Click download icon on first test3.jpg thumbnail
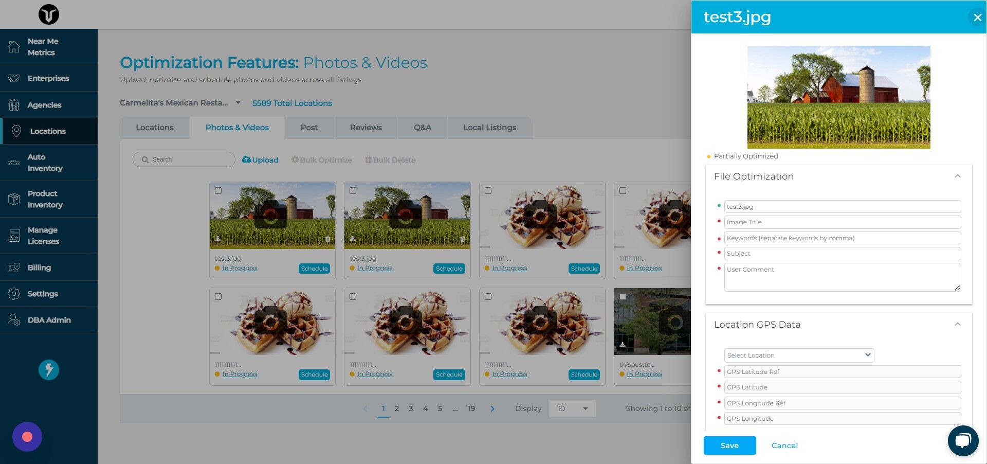 [217, 239]
